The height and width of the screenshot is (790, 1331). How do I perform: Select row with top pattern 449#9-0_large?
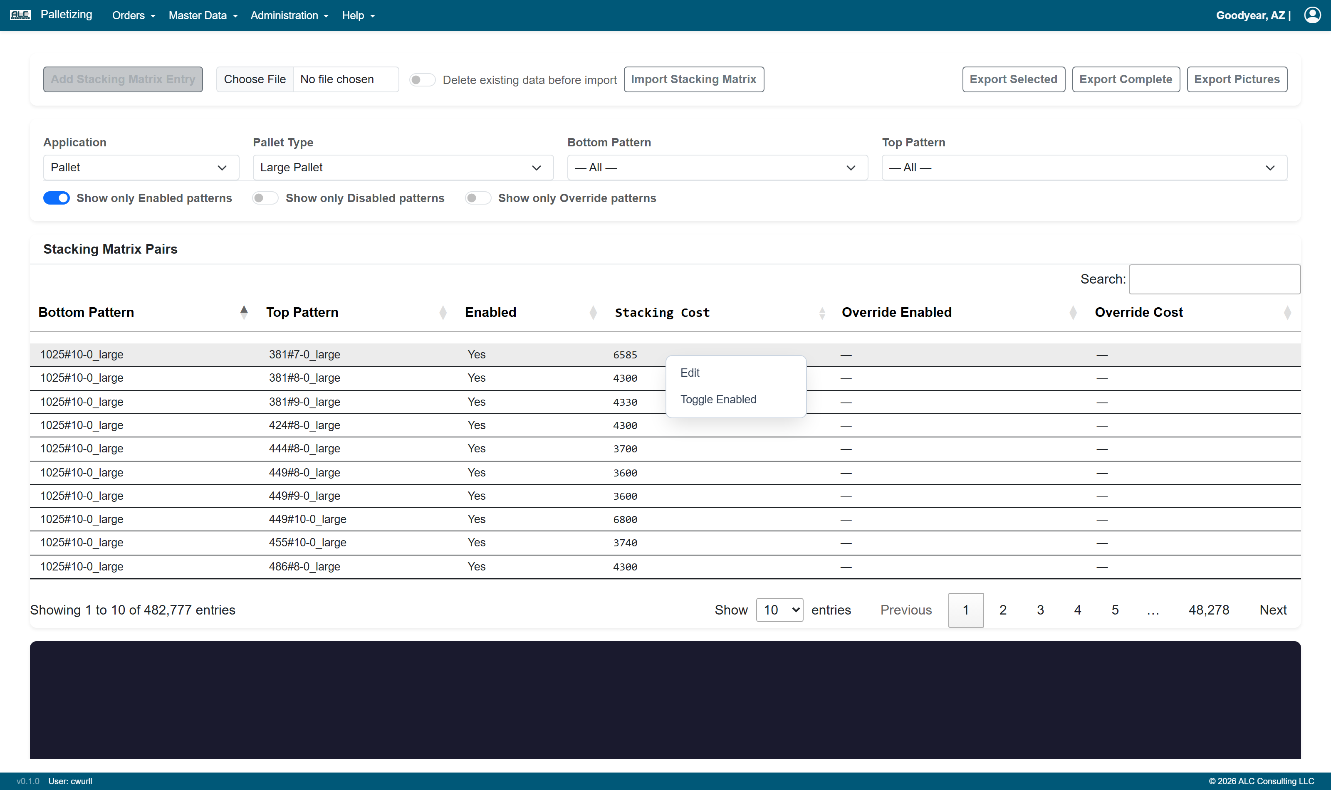click(x=665, y=496)
